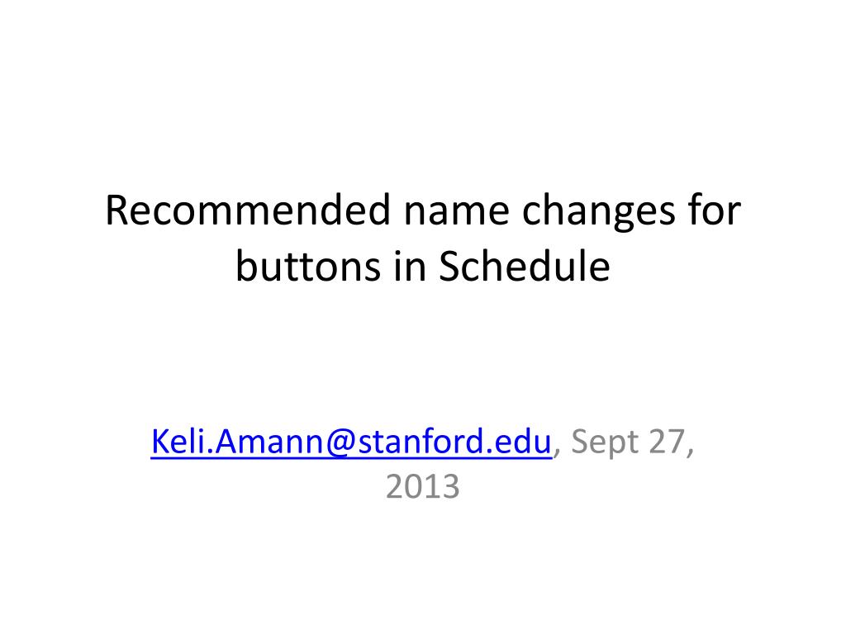Click the word "Schedule" in the title
Screen dimensions: 846x634
click(x=525, y=266)
